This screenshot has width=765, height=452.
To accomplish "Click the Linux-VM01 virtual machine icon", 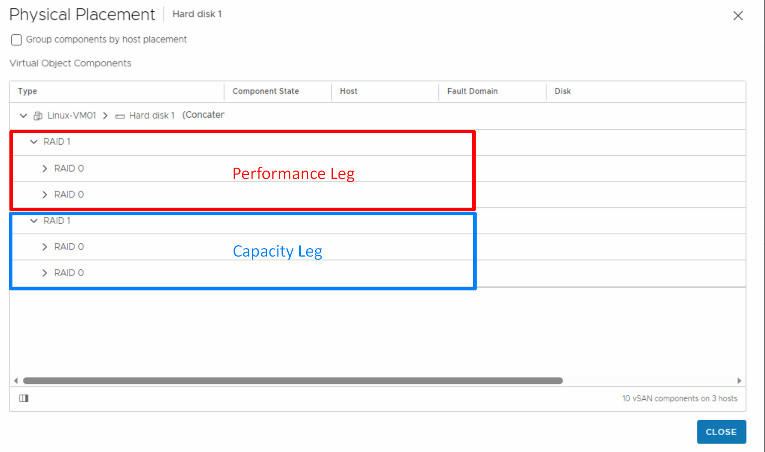I will 38,115.
